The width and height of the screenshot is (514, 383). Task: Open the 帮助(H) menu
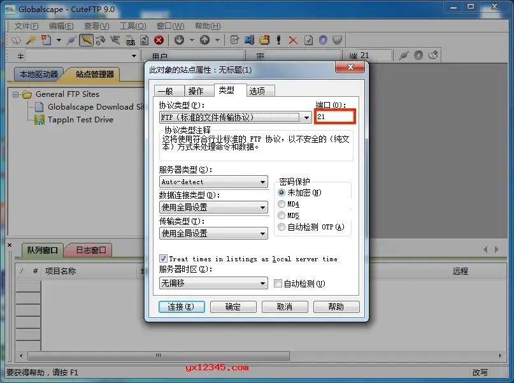208,26
